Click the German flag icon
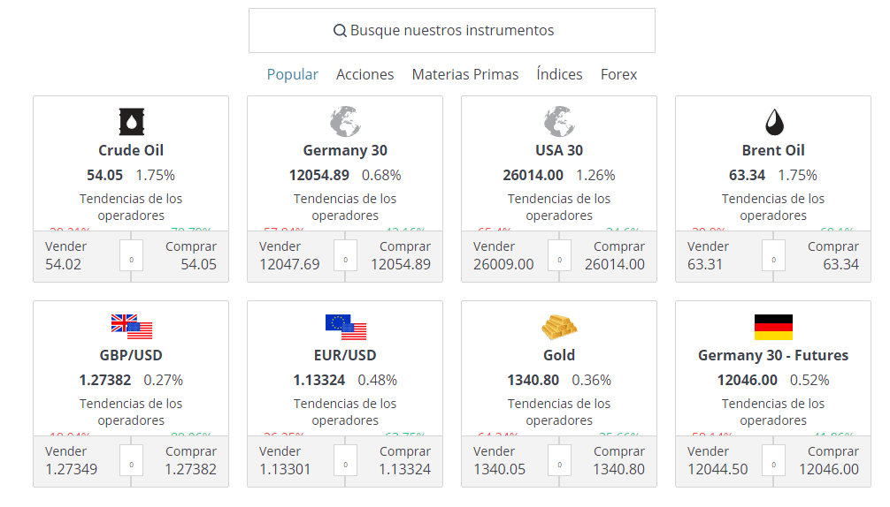 coord(773,327)
